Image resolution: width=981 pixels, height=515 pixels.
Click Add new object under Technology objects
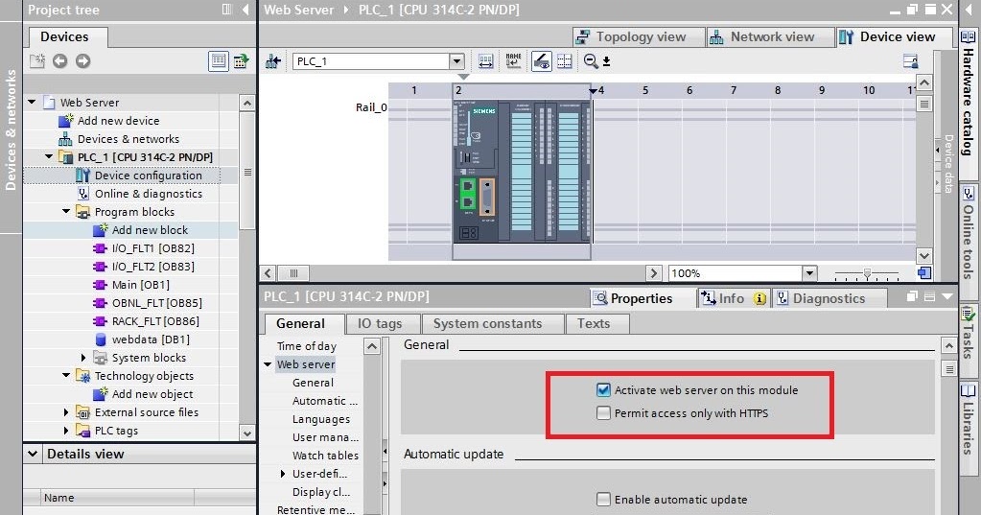pos(152,394)
